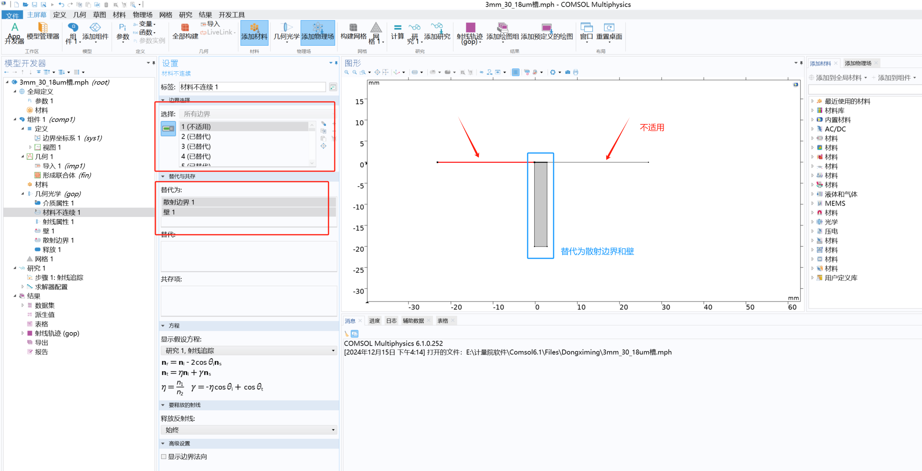Open the 释放反射线 dropdown
This screenshot has width=922, height=471.
coord(248,430)
